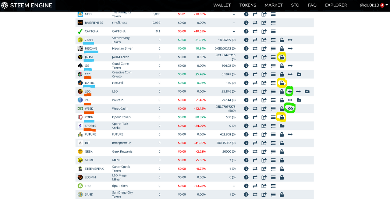Click the send icon for CAPTCHA
Screen dimensions: 390x199
coord(264,31)
